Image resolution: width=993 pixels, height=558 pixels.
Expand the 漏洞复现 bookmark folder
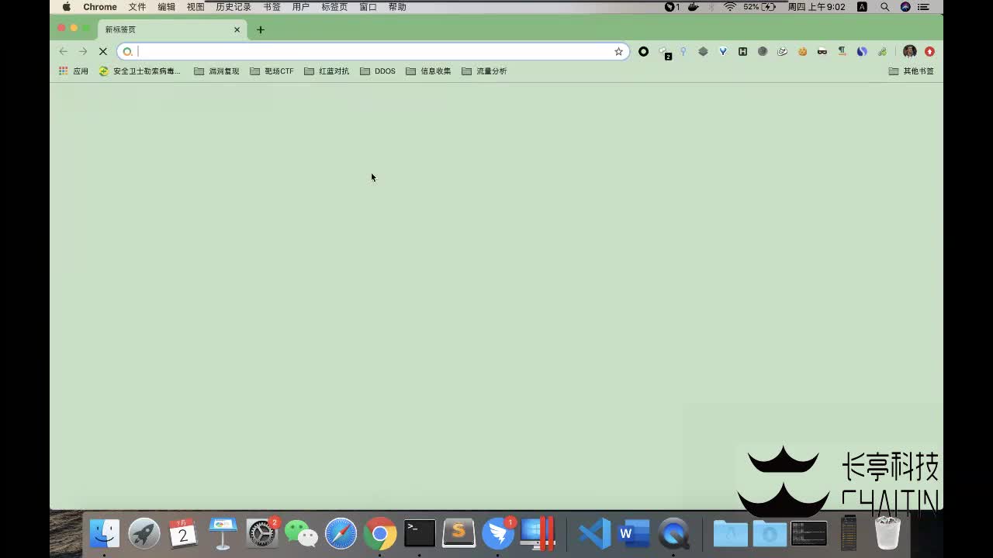click(x=216, y=71)
